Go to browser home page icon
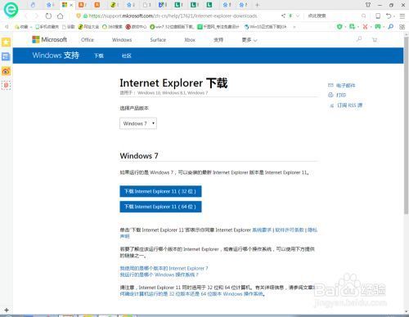This screenshot has height=317, width=409. point(60,16)
